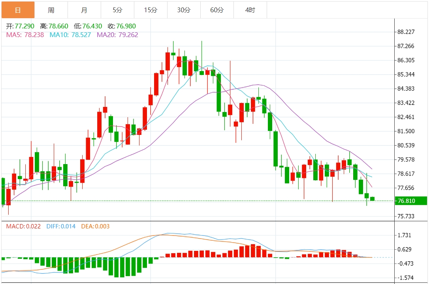433x284 pixels.
Task: Click the closing price 收:76.980
Action: (122, 26)
